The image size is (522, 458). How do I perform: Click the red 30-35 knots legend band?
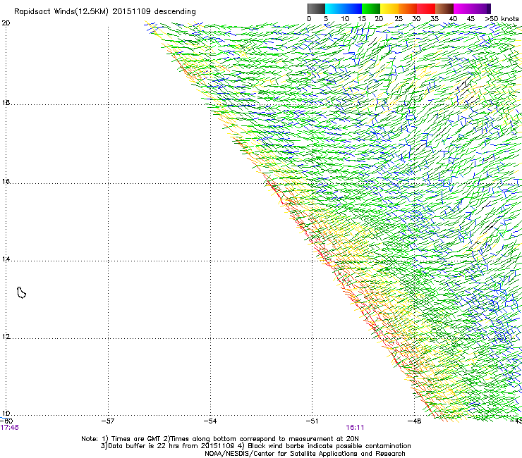(426, 8)
